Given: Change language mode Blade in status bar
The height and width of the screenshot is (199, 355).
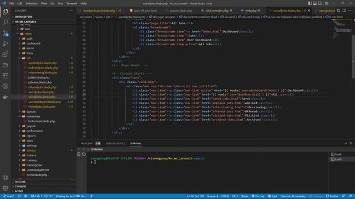Looking at the screenshot, I should pyautogui.click(x=245, y=196).
